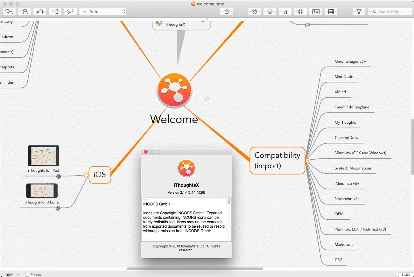
Task: Select the OPML topic
Action: tap(340, 214)
